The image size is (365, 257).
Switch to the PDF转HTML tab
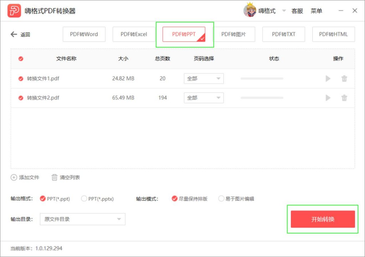point(333,34)
